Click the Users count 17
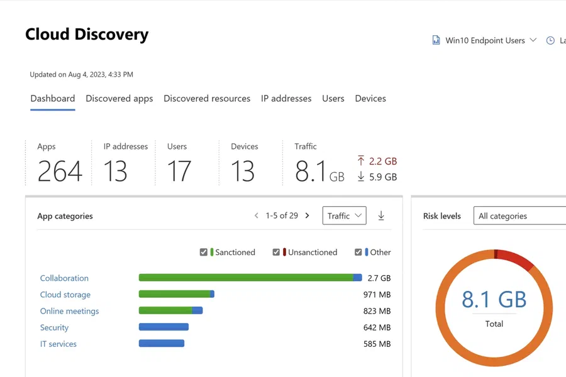 point(179,171)
